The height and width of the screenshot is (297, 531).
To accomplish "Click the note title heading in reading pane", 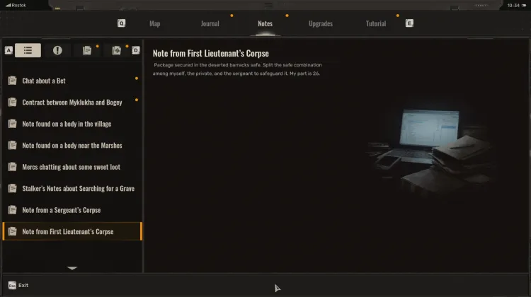I will tap(211, 54).
